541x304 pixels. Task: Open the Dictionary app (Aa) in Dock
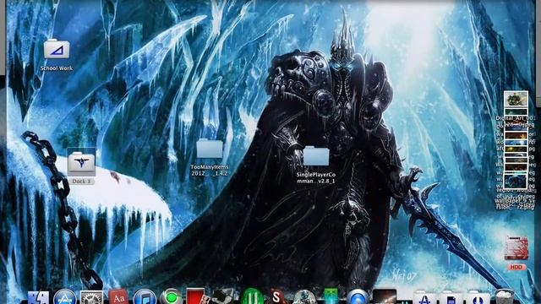tap(118, 297)
